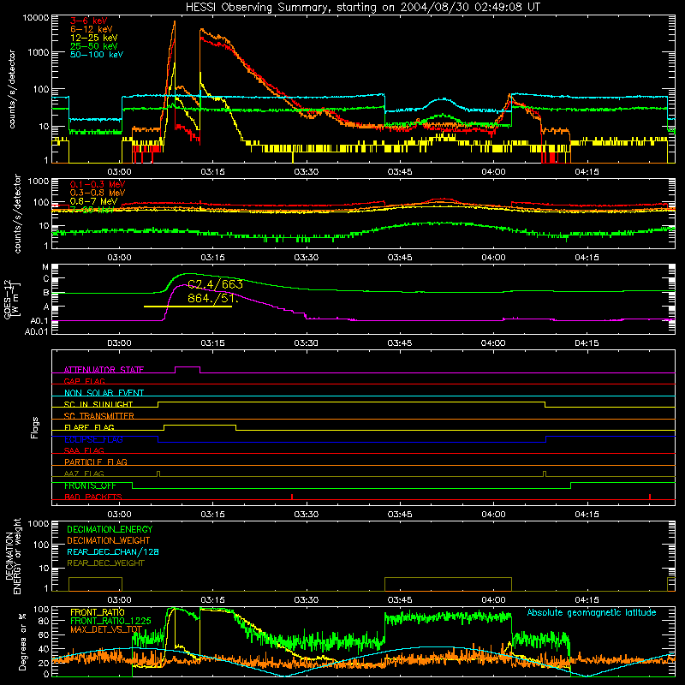The height and width of the screenshot is (685, 685).
Task: Click the FRONT_RATIO legend label
Action: tap(98, 612)
